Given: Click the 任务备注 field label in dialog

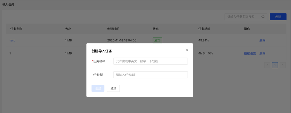Looking at the screenshot, I should [100, 75].
